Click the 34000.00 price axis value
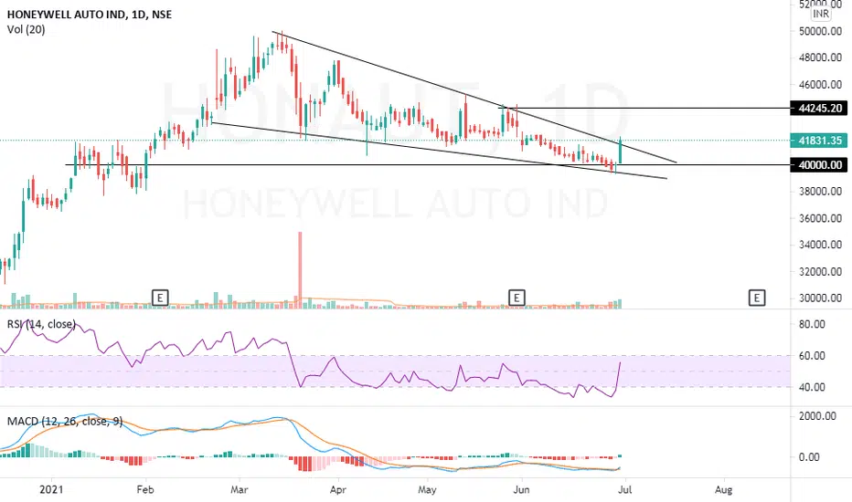 pyautogui.click(x=820, y=245)
